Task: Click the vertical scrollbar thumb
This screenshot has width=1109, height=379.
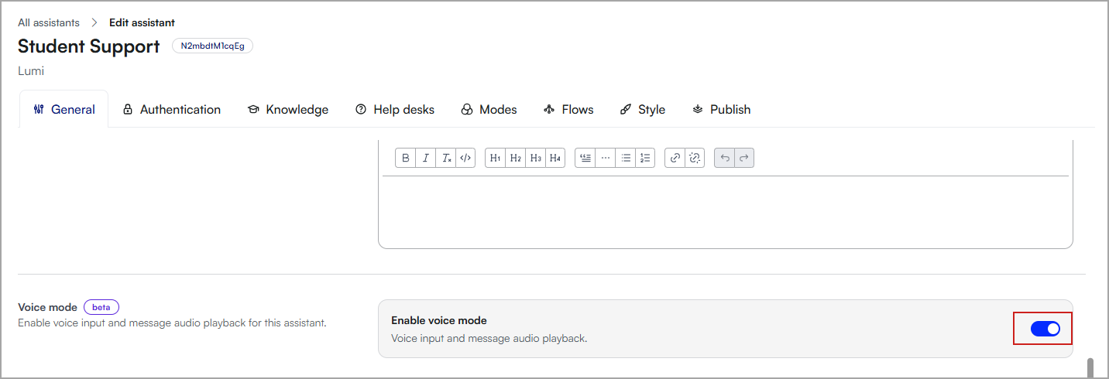Action: coord(1092,367)
